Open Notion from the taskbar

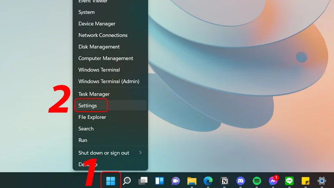[x=224, y=181]
